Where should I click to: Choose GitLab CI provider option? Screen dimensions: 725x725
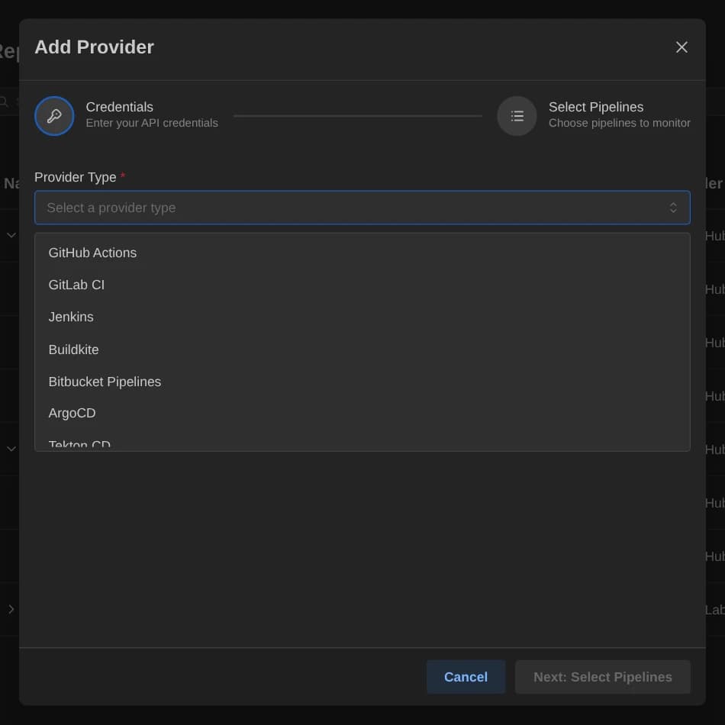pyautogui.click(x=362, y=285)
